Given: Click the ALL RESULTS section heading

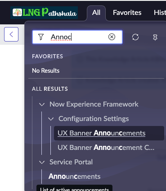Looking at the screenshot, I should pos(50,89).
